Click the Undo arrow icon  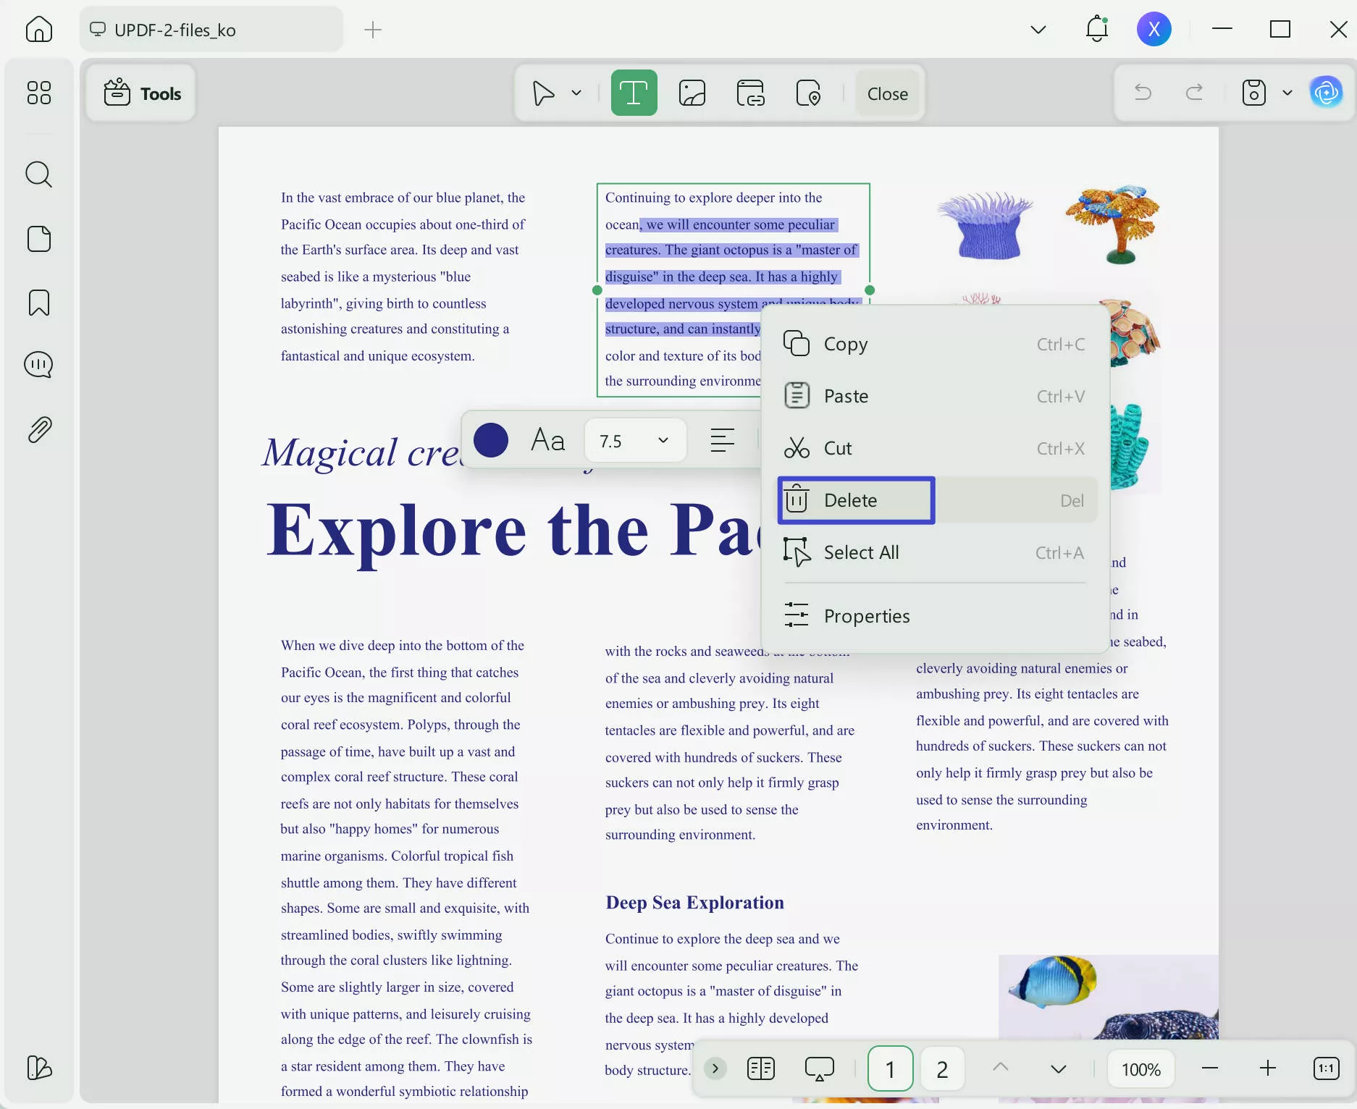1143,93
